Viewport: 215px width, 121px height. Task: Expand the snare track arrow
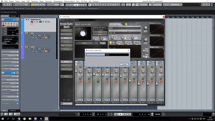click(22, 47)
